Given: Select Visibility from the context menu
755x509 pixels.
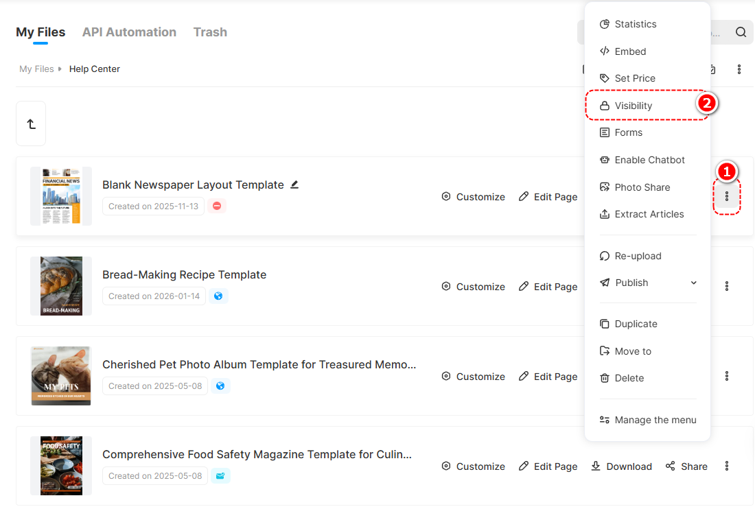Looking at the screenshot, I should pos(633,106).
